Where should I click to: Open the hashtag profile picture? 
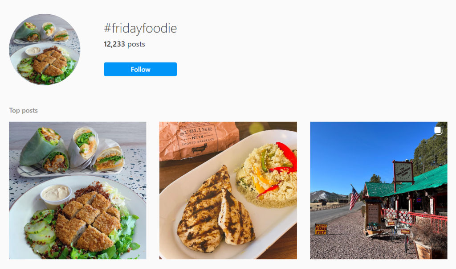click(45, 49)
